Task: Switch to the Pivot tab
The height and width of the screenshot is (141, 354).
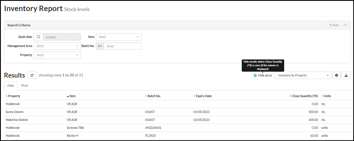Action: [x=25, y=86]
